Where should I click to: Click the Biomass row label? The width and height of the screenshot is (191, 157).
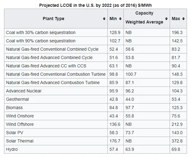(15, 108)
